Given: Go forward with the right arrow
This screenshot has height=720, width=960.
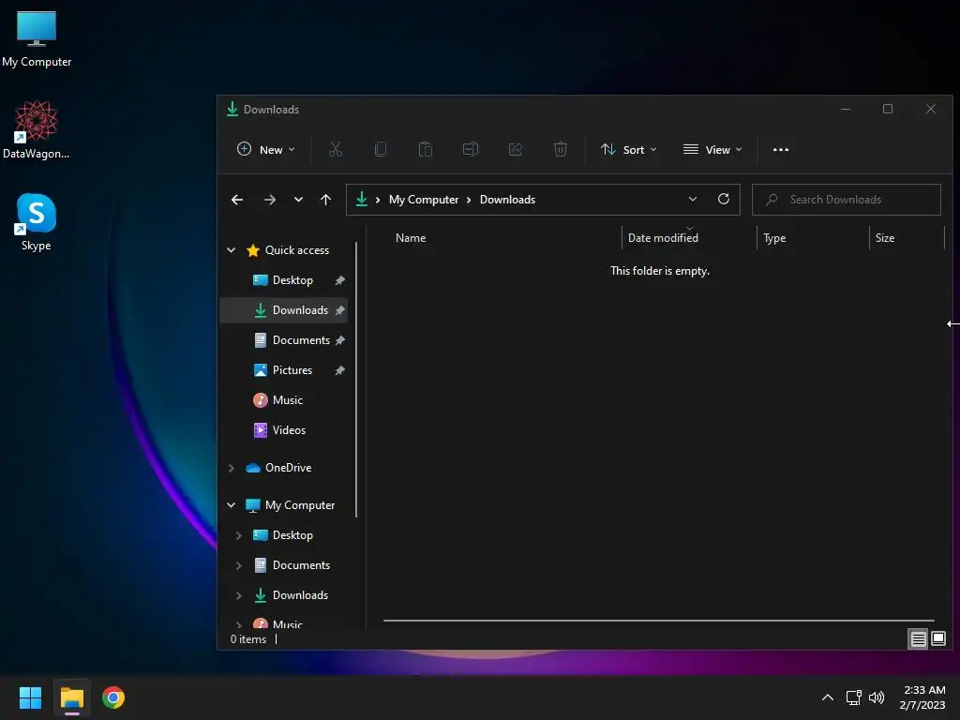Looking at the screenshot, I should (x=269, y=200).
